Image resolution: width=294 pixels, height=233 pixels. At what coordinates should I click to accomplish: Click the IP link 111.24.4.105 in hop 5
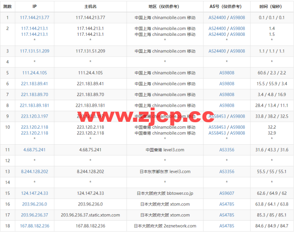pyautogui.click(x=34, y=73)
